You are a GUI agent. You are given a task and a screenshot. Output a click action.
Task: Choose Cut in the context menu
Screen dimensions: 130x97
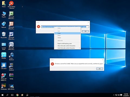point(67,31)
